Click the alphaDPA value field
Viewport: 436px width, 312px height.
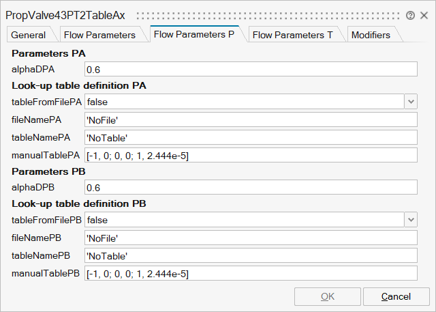pos(250,69)
